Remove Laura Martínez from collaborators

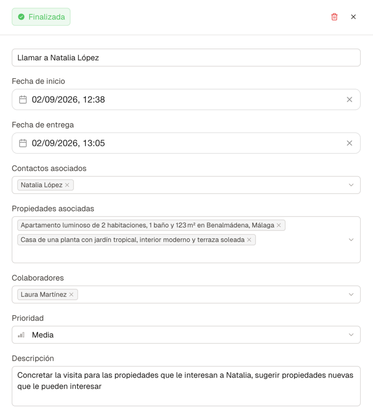coord(71,294)
